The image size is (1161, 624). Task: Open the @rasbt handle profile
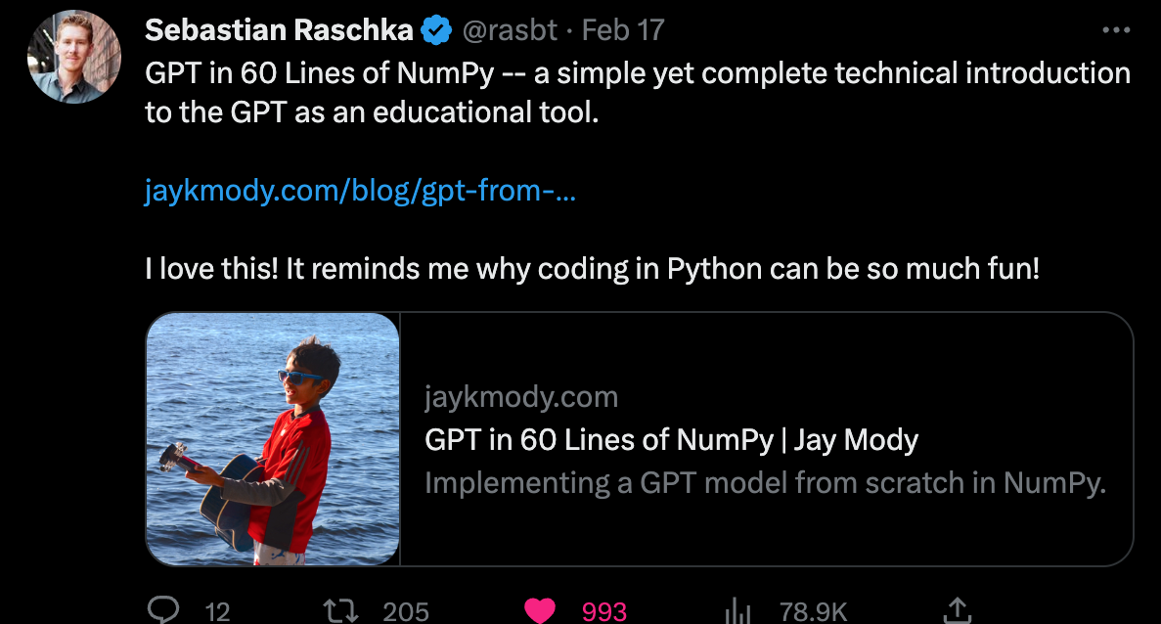click(x=510, y=30)
